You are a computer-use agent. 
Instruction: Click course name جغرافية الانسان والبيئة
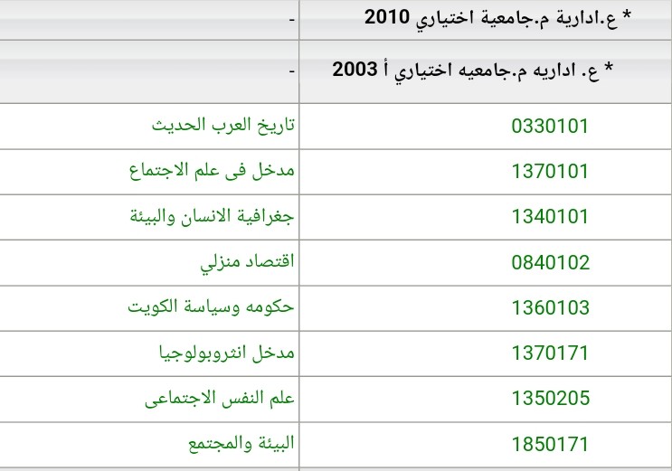click(213, 216)
